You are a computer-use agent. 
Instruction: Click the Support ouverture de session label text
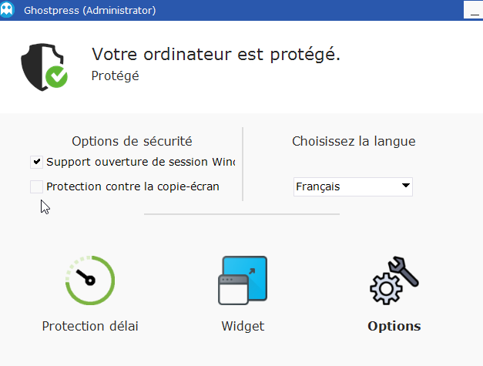click(x=139, y=162)
